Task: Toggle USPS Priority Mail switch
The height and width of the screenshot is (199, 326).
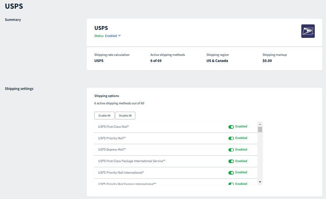Action: coord(231,138)
